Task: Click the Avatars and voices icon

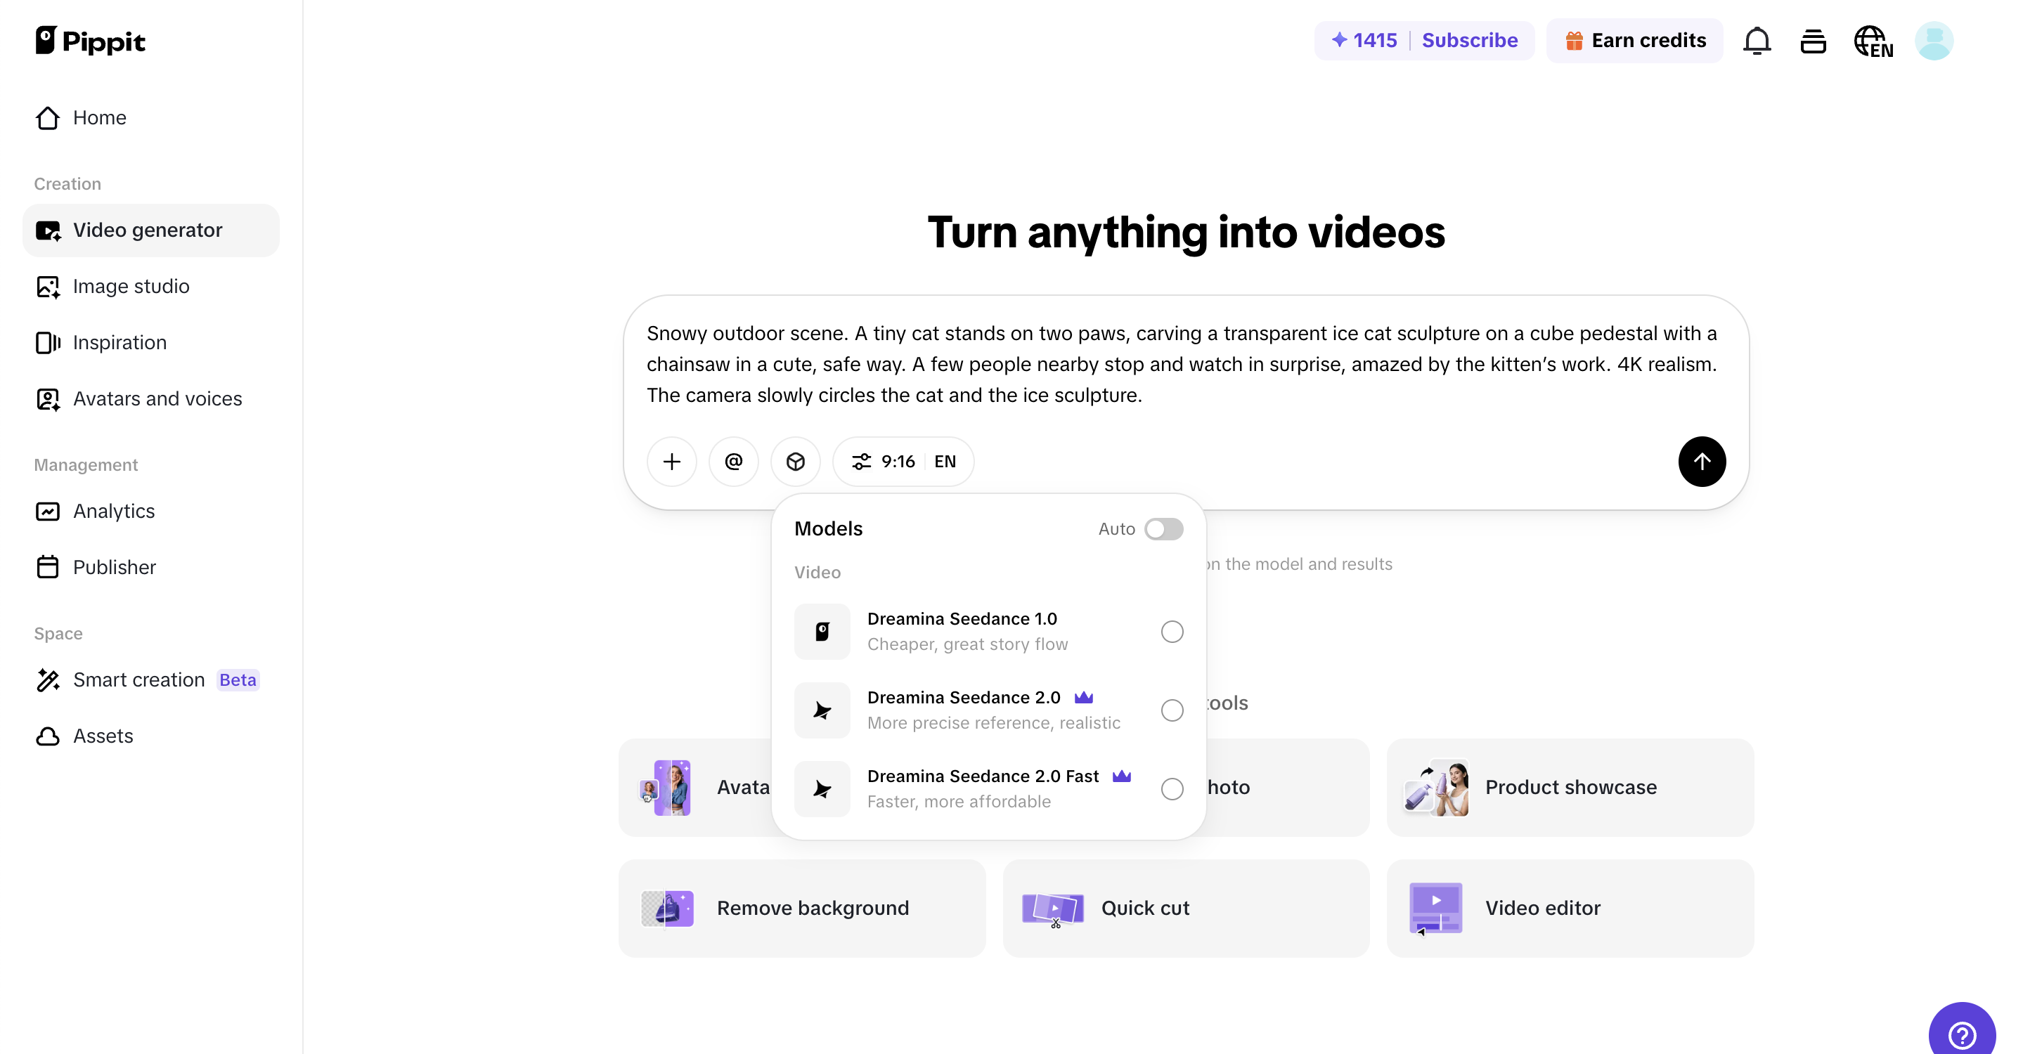Action: coord(48,398)
